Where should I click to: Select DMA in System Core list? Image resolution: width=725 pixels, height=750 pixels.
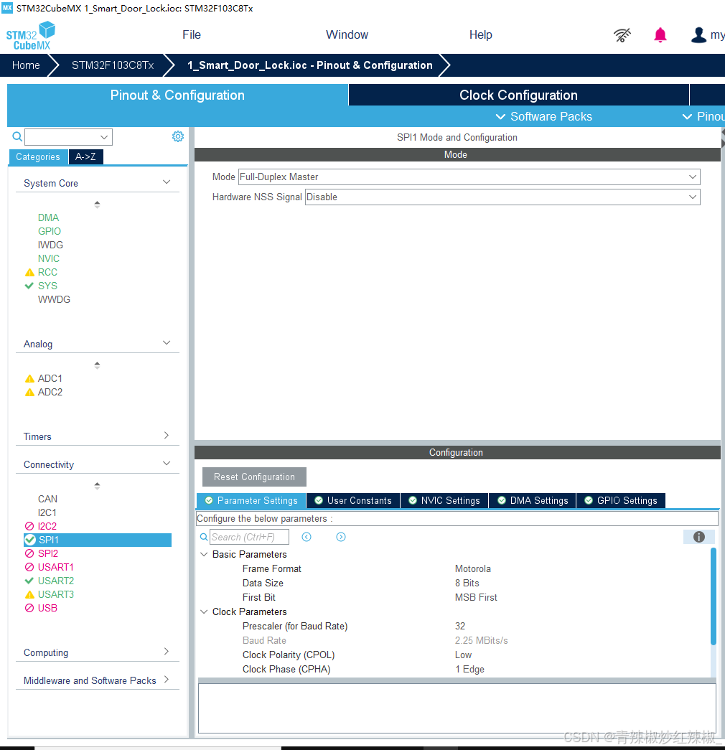tap(48, 217)
